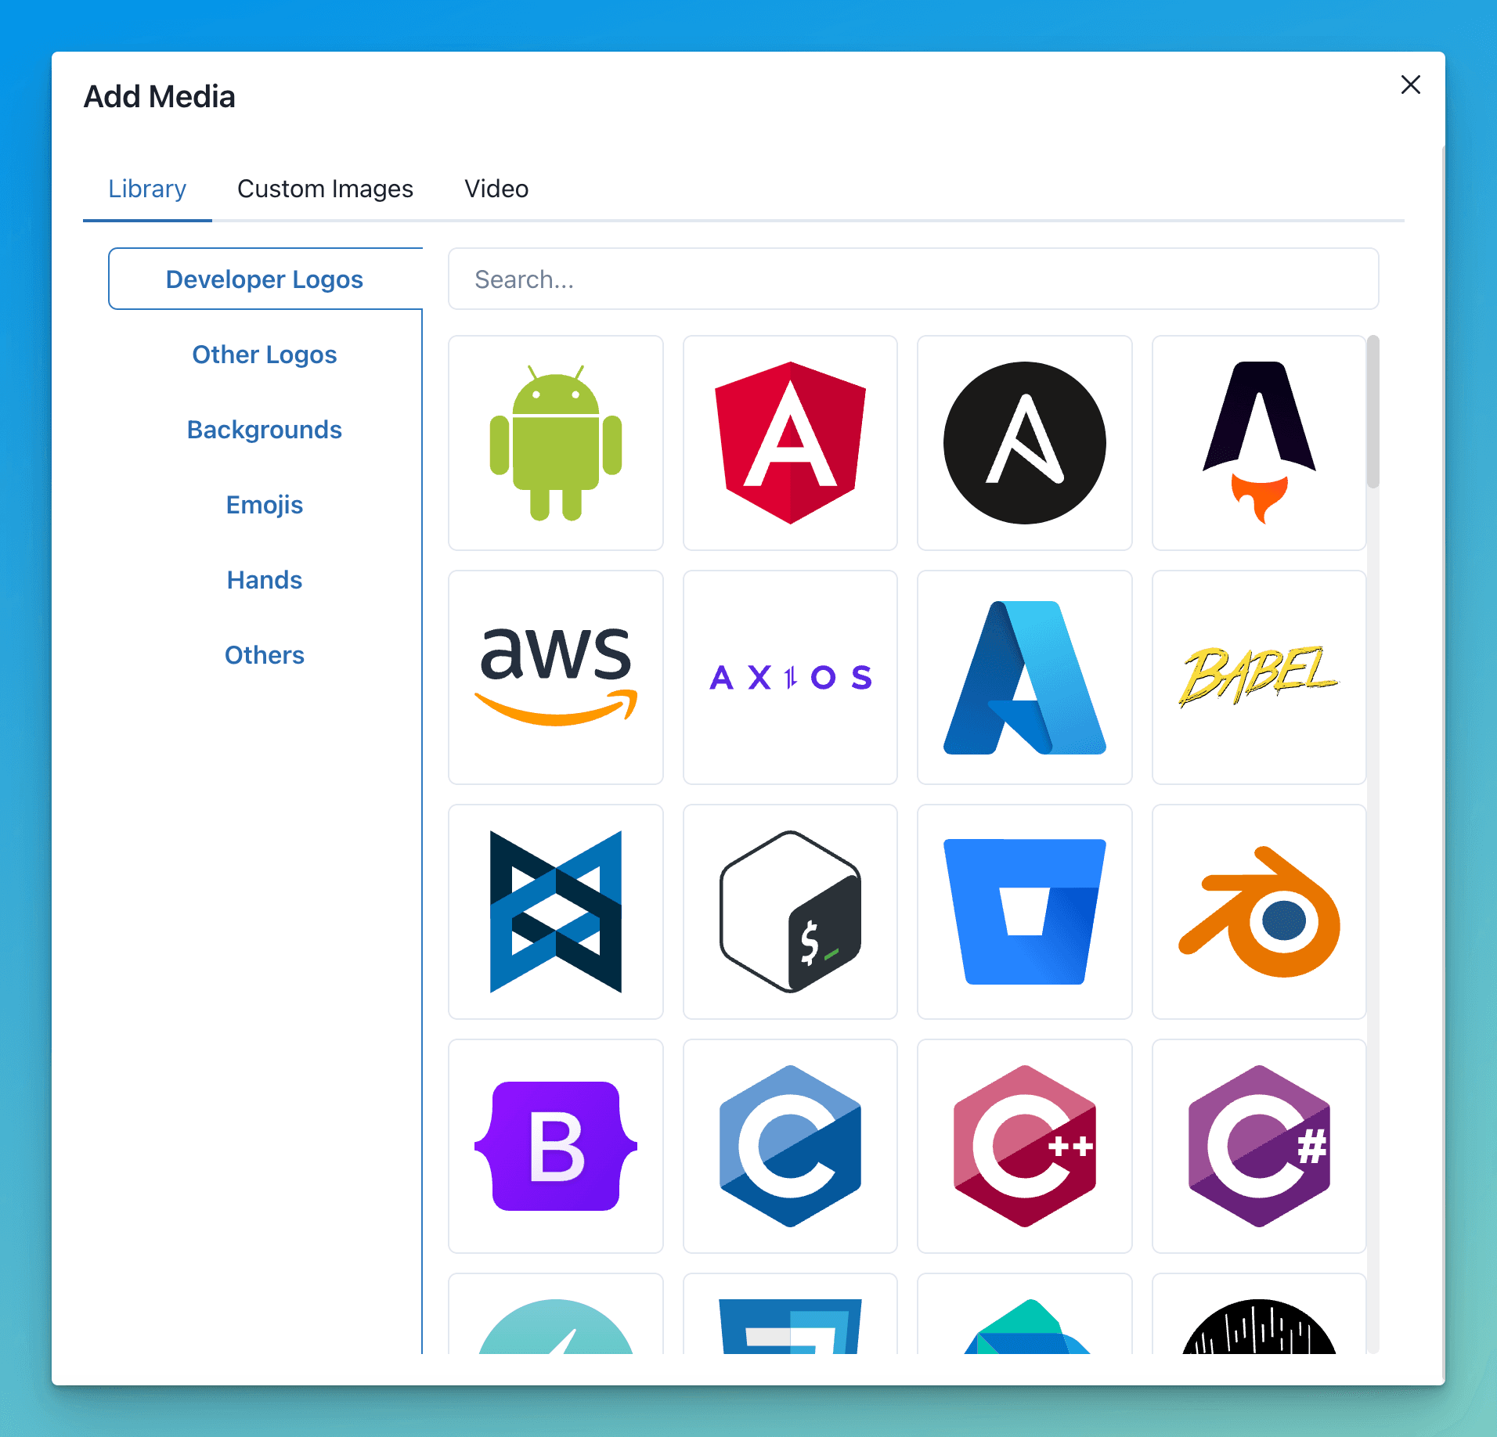Close the Add Media dialog

(x=1410, y=85)
